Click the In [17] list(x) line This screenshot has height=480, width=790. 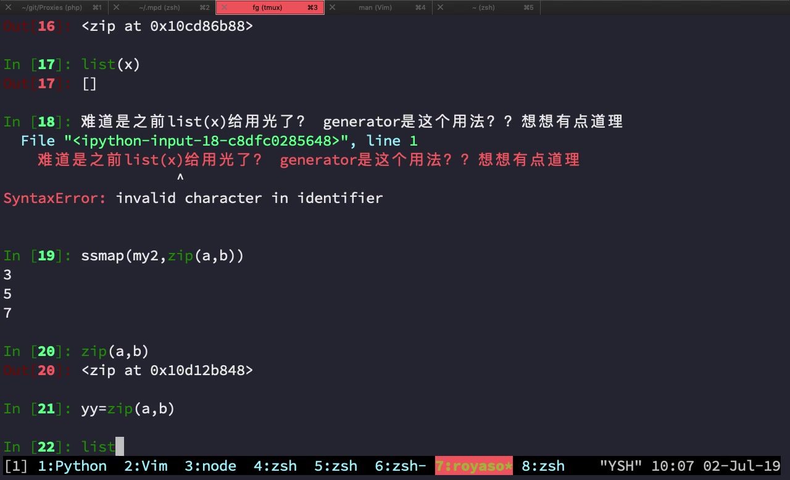tap(72, 64)
